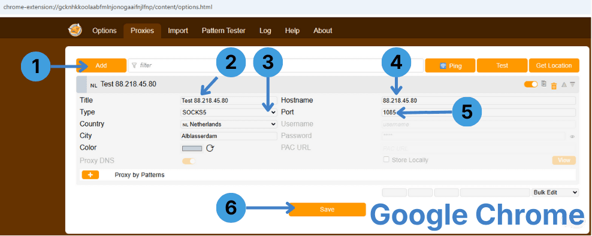
Task: Click the color bar left of proxy title
Action: (x=81, y=84)
